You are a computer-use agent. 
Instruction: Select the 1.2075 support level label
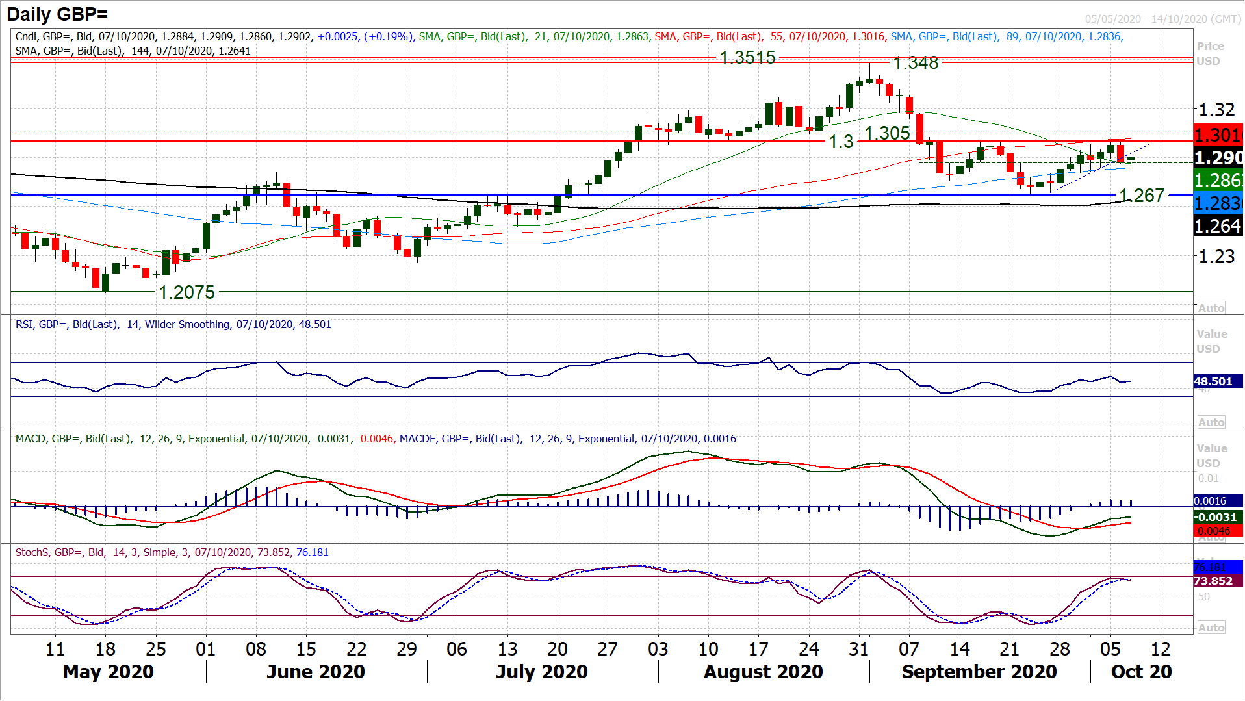187,292
